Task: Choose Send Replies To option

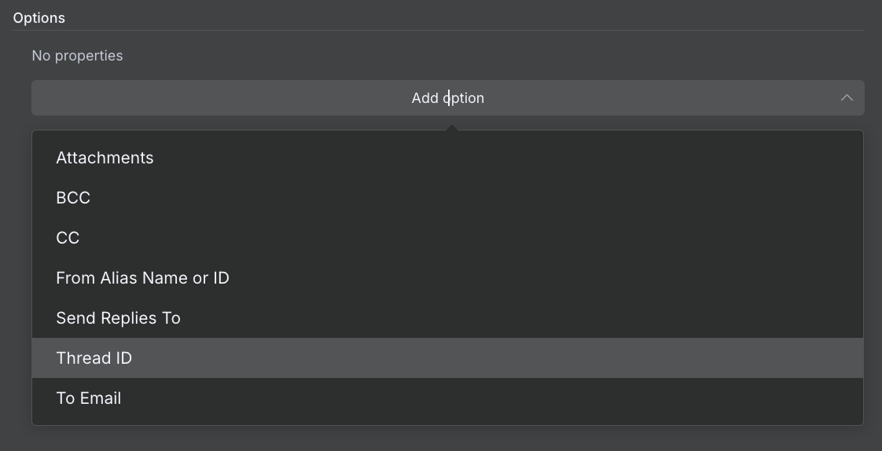Action: click(118, 318)
